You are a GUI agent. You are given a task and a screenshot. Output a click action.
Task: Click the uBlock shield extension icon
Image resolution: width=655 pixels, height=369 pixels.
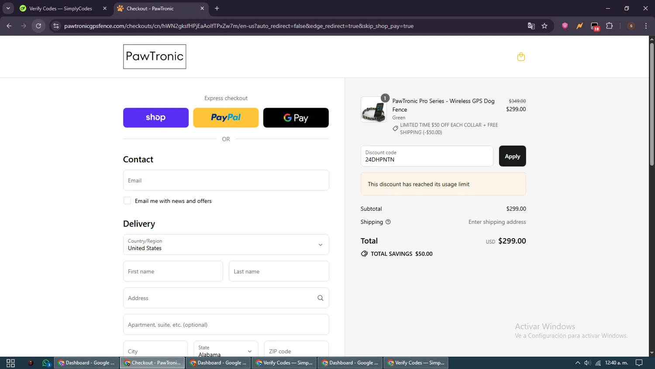pos(565,26)
